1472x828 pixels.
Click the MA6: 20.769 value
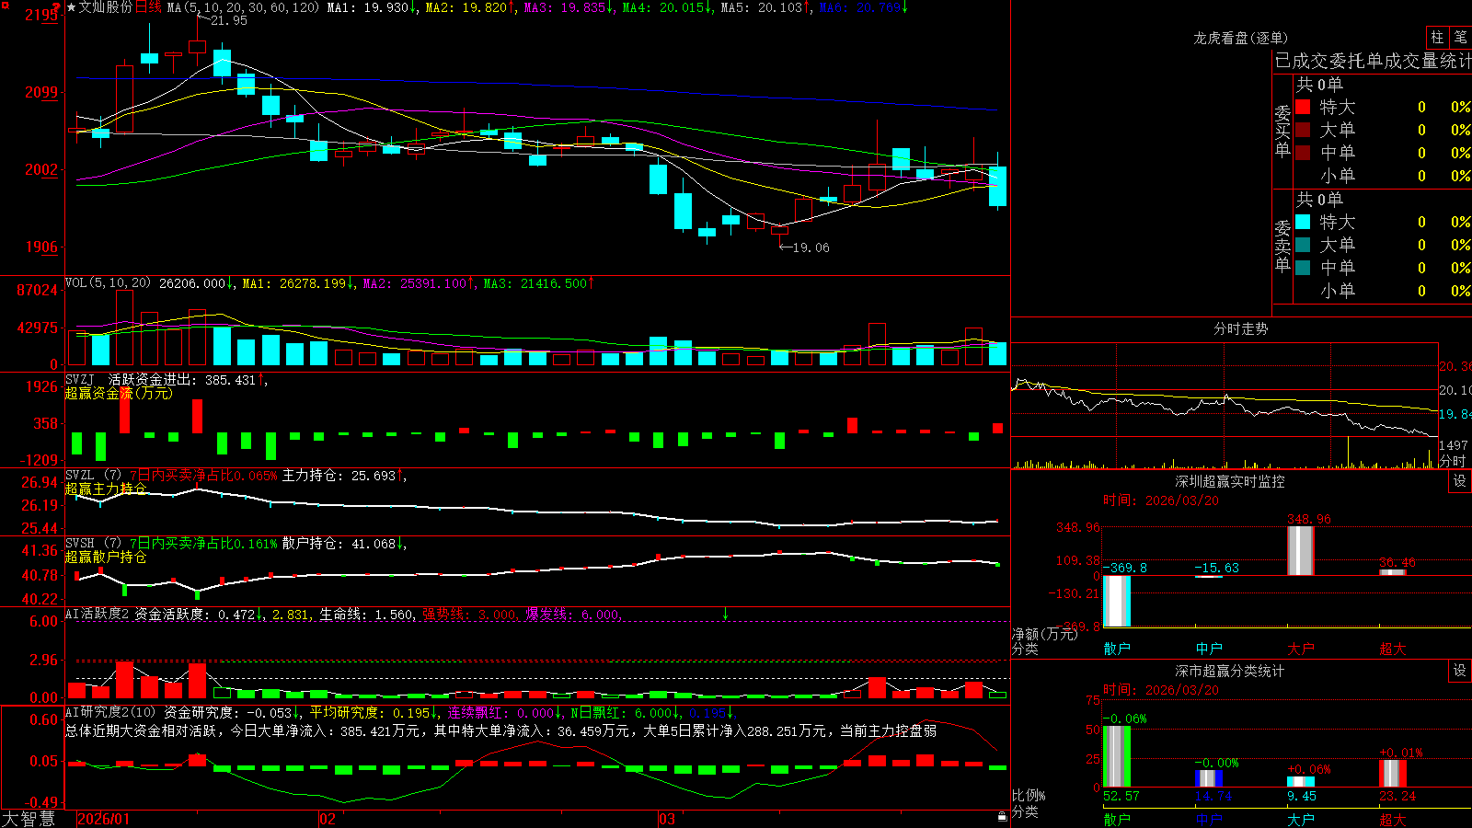[859, 7]
